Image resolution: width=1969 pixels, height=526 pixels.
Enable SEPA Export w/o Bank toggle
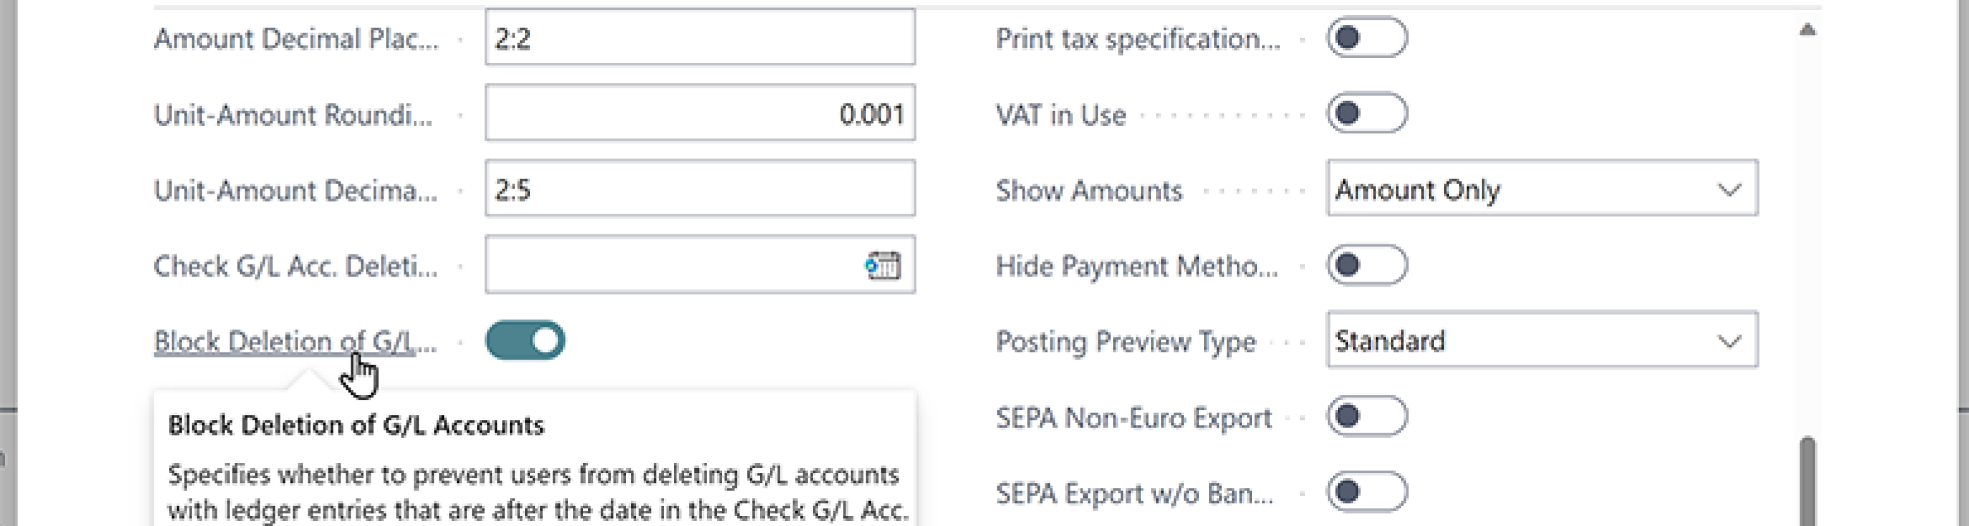(1367, 492)
